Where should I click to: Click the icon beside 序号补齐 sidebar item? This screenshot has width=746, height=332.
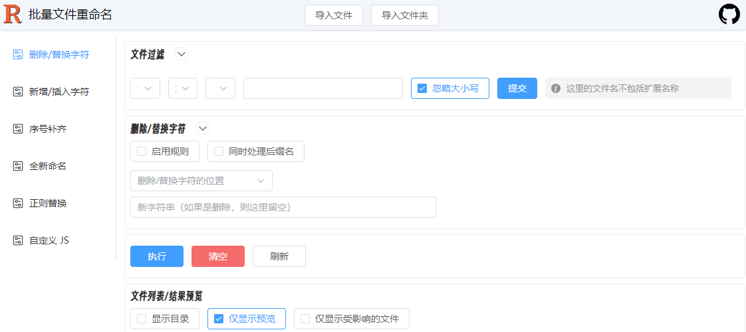coord(18,129)
